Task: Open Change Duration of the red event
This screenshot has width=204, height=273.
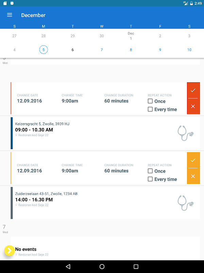Action: tap(116, 101)
